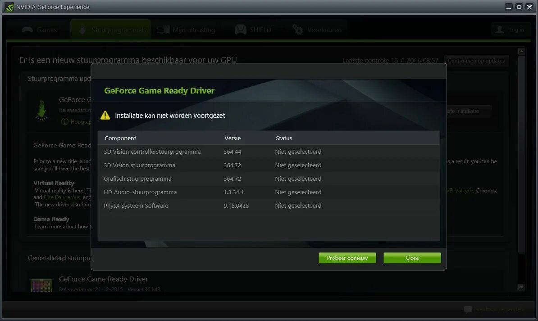The width and height of the screenshot is (538, 321).
Task: Click the Stuurprogramma's download icon
Action: coord(82,30)
